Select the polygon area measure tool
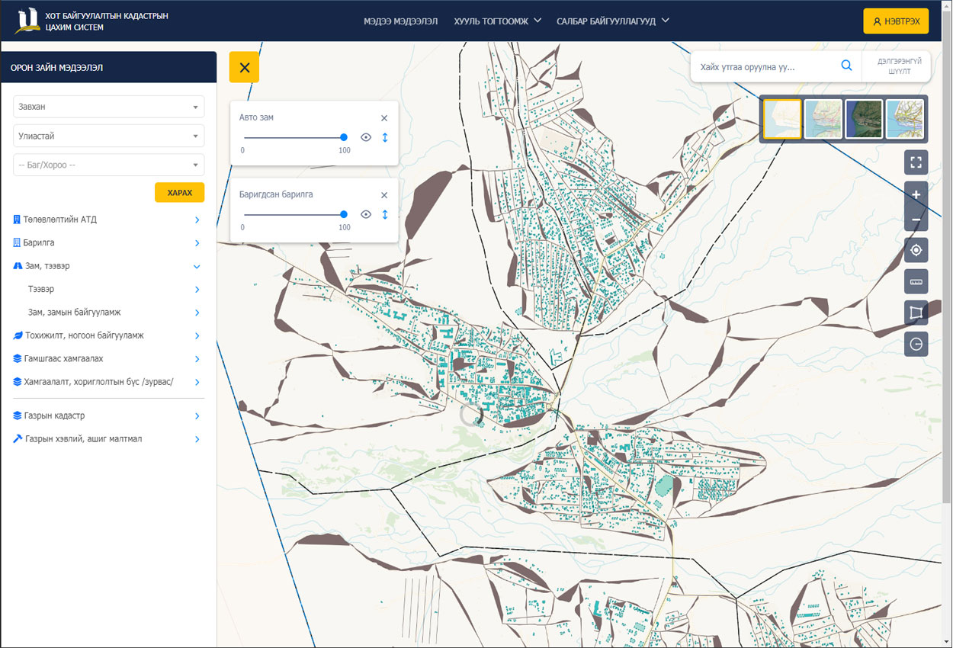Image resolution: width=953 pixels, height=648 pixels. (x=916, y=313)
